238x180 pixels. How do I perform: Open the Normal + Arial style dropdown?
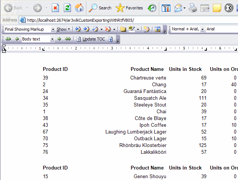(x=202, y=29)
